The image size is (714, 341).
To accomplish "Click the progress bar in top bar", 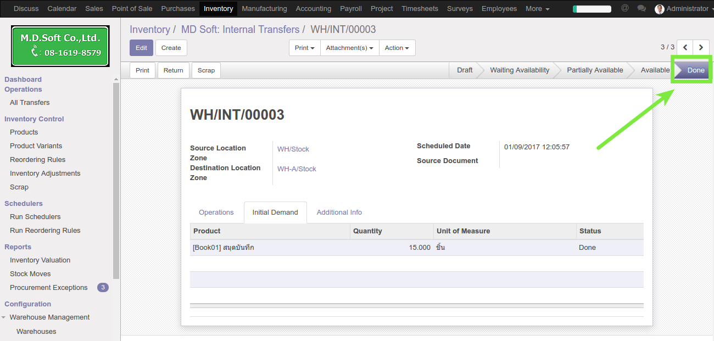I will tap(592, 9).
